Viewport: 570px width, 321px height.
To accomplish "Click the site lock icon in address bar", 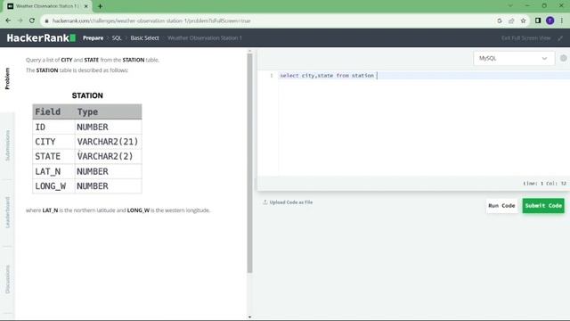I will (x=46, y=21).
